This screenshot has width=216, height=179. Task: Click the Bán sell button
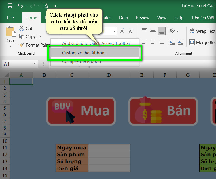pos(163,111)
